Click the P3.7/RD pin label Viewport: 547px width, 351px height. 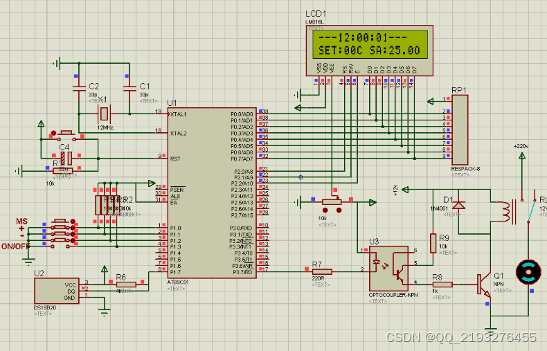coord(242,272)
